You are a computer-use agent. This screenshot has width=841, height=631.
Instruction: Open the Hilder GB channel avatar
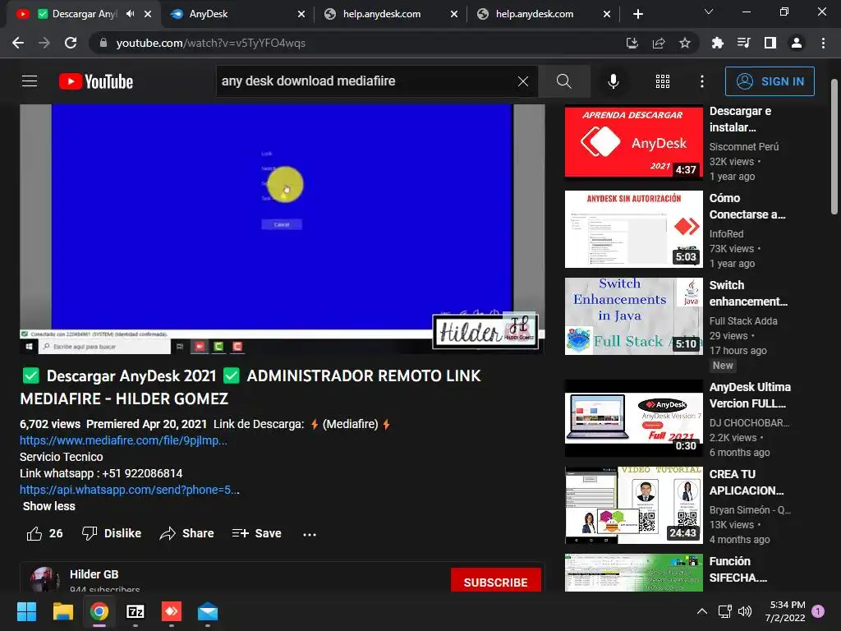[44, 579]
